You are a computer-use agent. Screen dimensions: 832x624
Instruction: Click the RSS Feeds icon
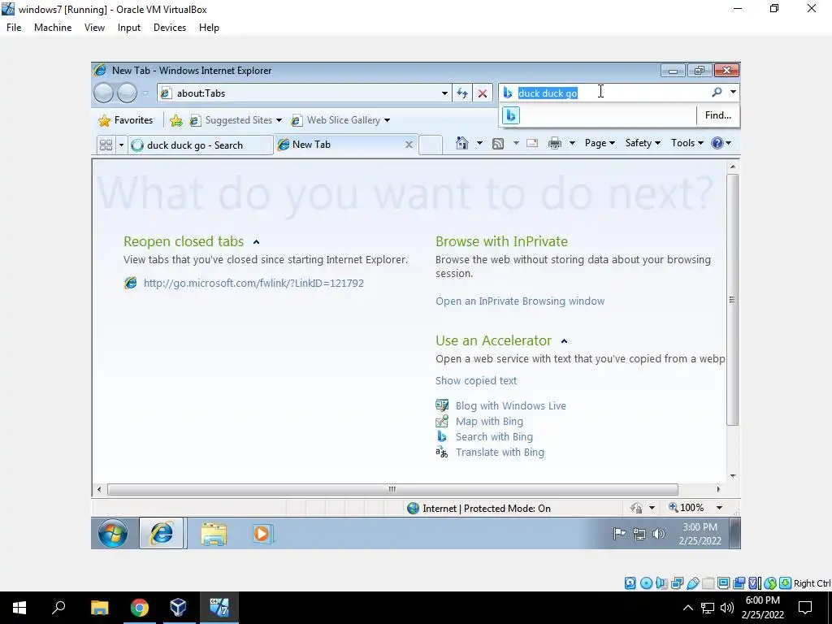[x=498, y=143]
